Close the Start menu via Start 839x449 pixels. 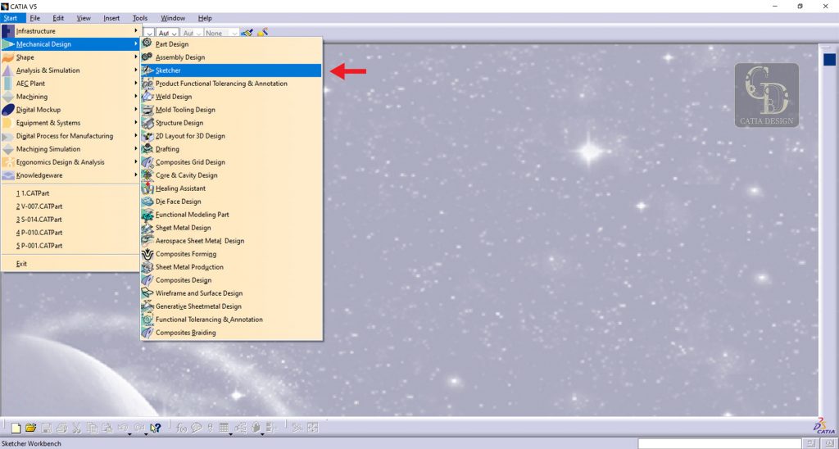[x=10, y=18]
